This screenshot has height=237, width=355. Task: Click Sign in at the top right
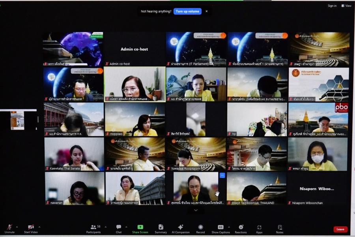coord(332,6)
